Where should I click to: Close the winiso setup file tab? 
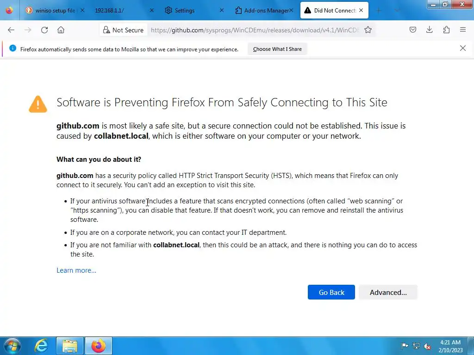click(82, 10)
